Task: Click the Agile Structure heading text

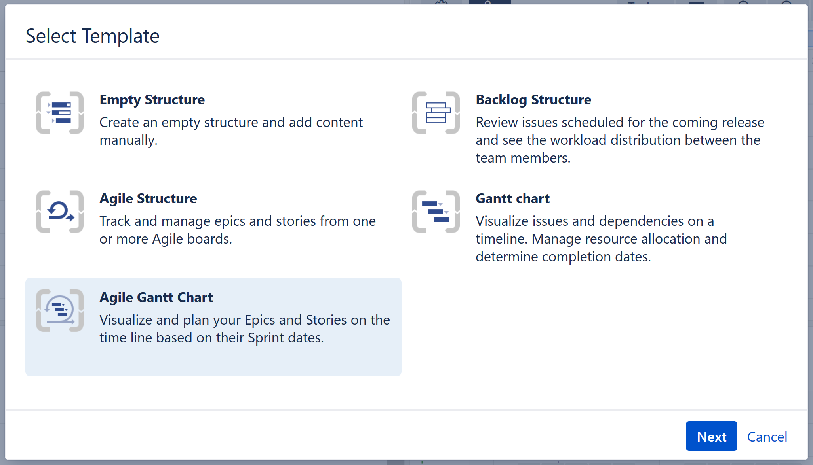Action: point(148,198)
